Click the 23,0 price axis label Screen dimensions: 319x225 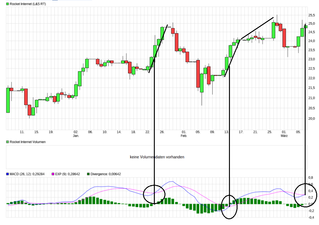tap(312, 59)
